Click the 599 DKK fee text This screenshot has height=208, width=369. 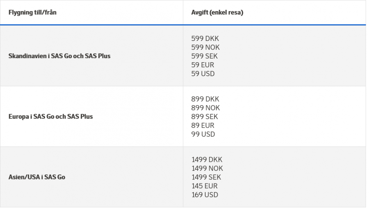coord(205,38)
